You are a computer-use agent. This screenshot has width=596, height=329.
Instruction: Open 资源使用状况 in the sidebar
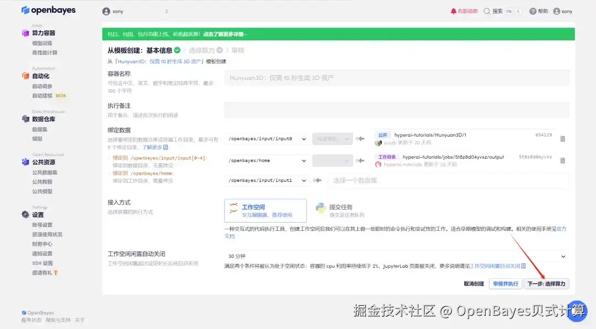(x=47, y=235)
